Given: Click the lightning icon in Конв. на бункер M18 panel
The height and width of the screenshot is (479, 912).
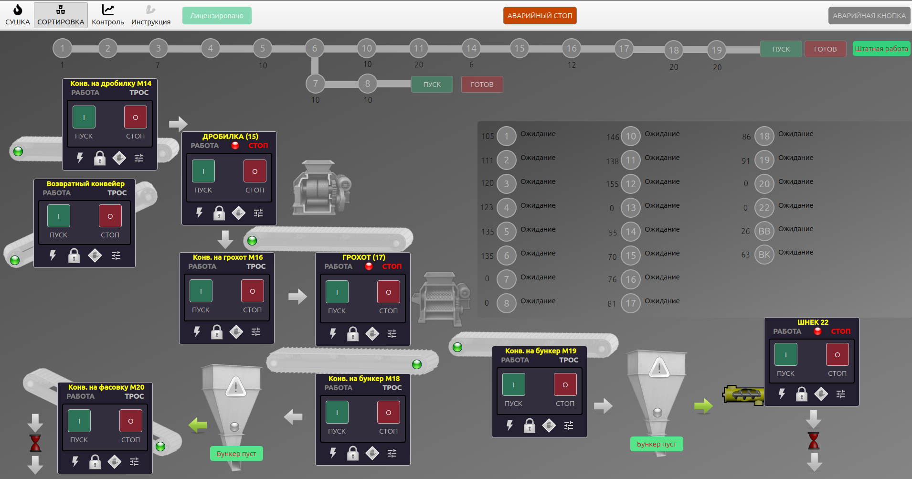Looking at the screenshot, I should [333, 453].
